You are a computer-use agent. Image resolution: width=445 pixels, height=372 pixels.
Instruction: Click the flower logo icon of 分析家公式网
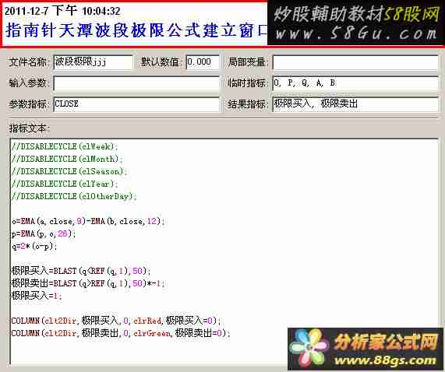(309, 350)
